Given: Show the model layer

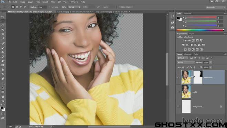Looking at the screenshot, I should pos(179,92).
